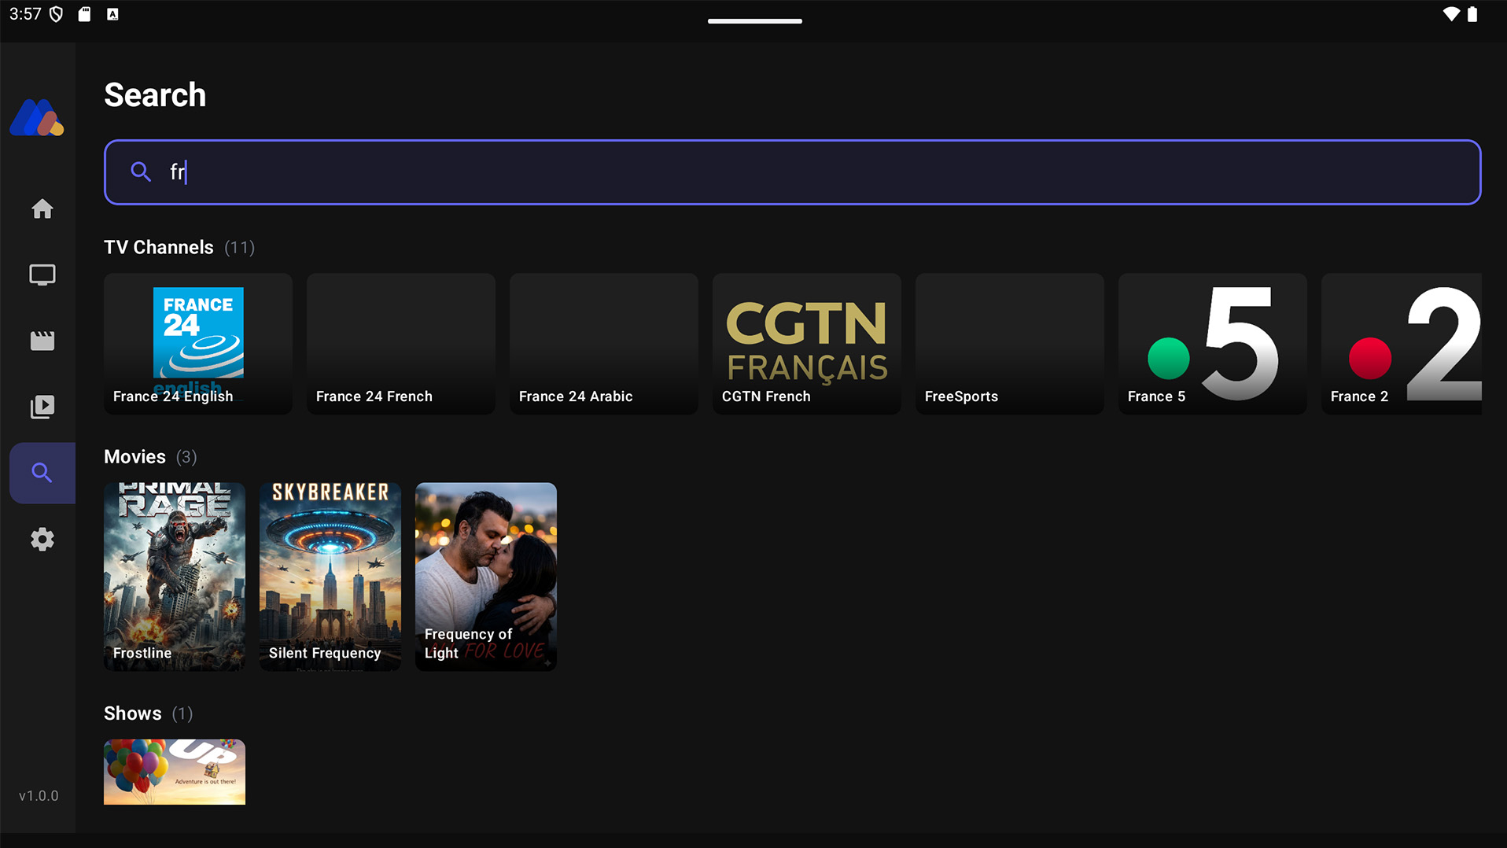
Task: Open the CGTN French channel
Action: pyautogui.click(x=806, y=343)
